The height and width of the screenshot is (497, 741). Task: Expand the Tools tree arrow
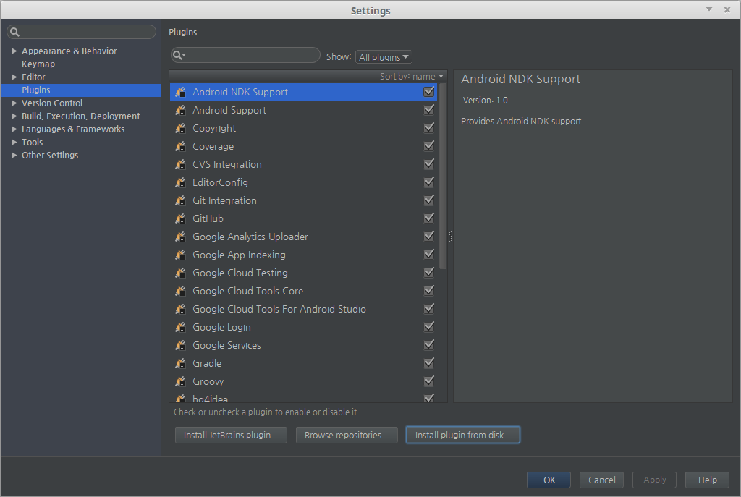(14, 142)
